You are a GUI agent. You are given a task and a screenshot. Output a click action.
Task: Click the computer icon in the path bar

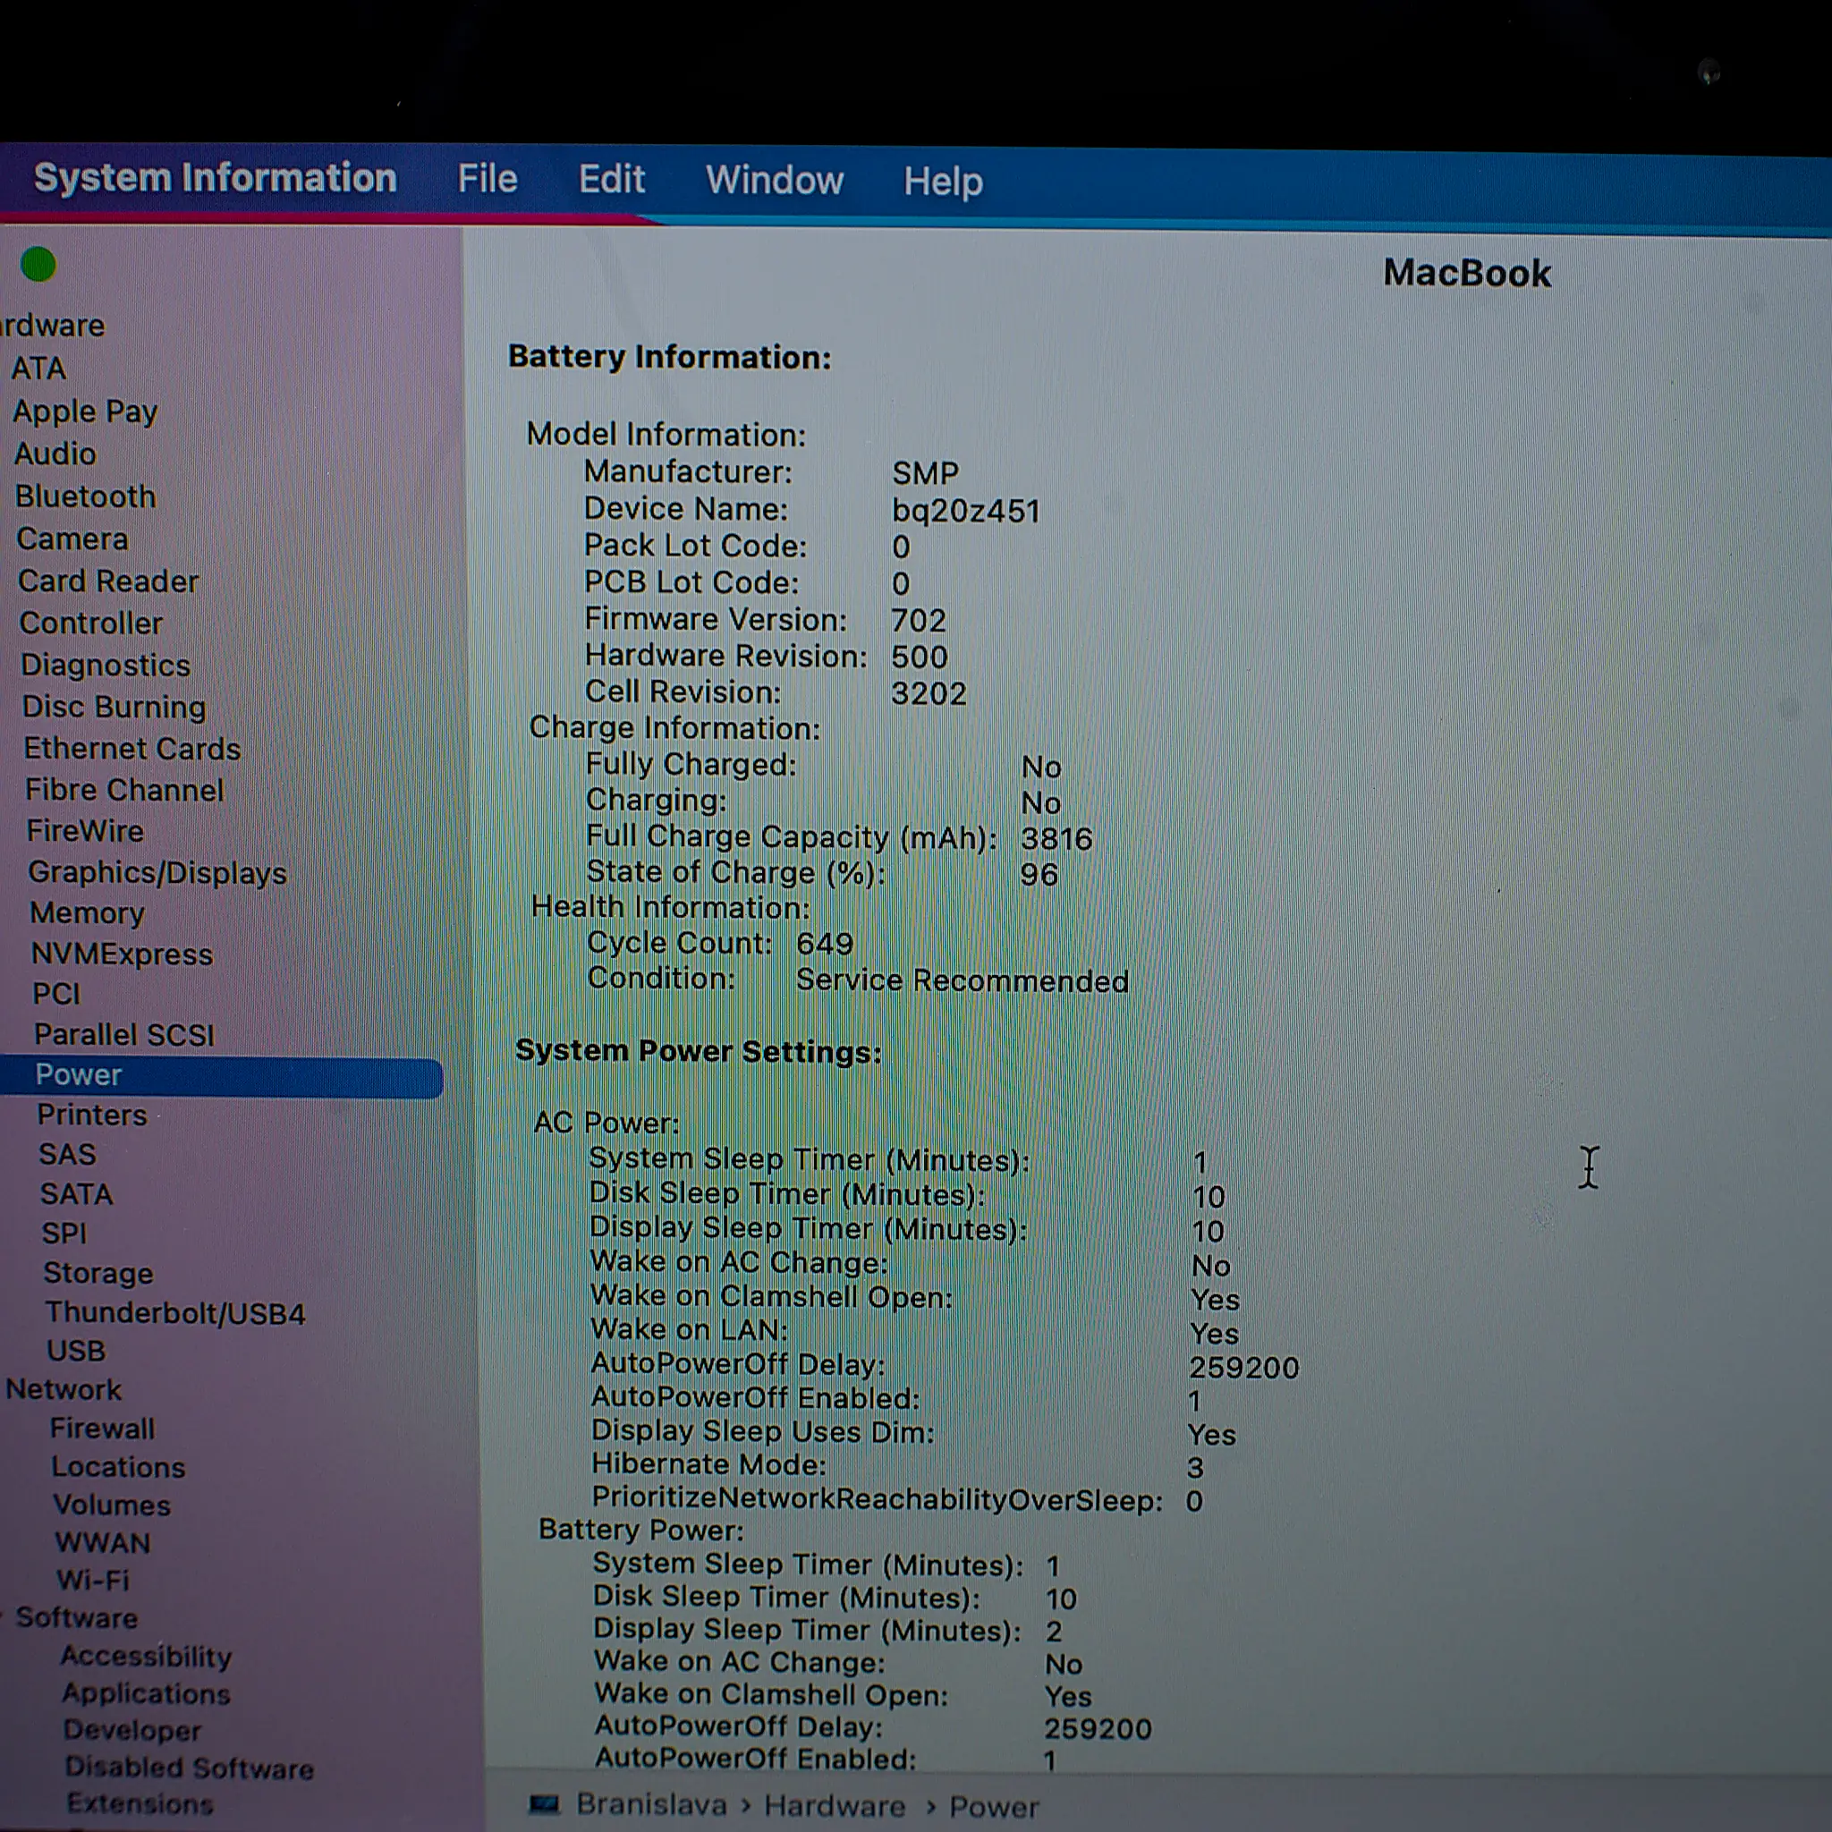(x=544, y=1803)
